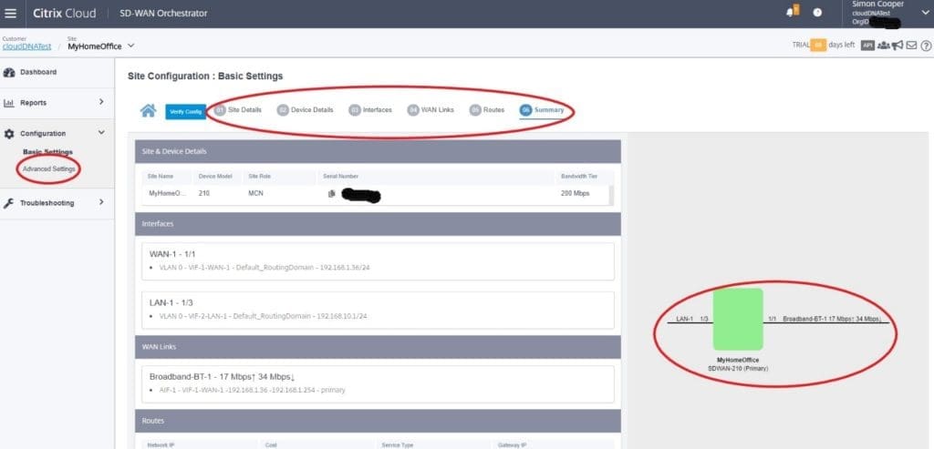Screen dimensions: 934x449
Task: Copy the serial number icon
Action: pyautogui.click(x=332, y=193)
